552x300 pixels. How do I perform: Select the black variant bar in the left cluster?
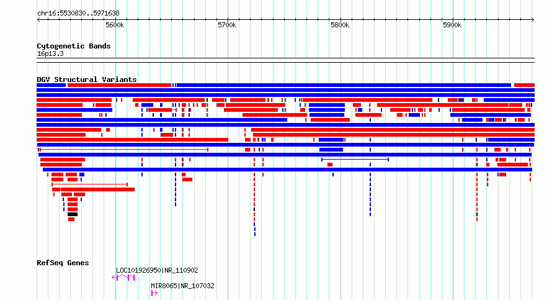73,214
